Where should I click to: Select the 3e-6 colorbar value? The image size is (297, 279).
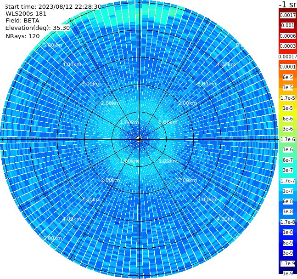click(x=288, y=129)
